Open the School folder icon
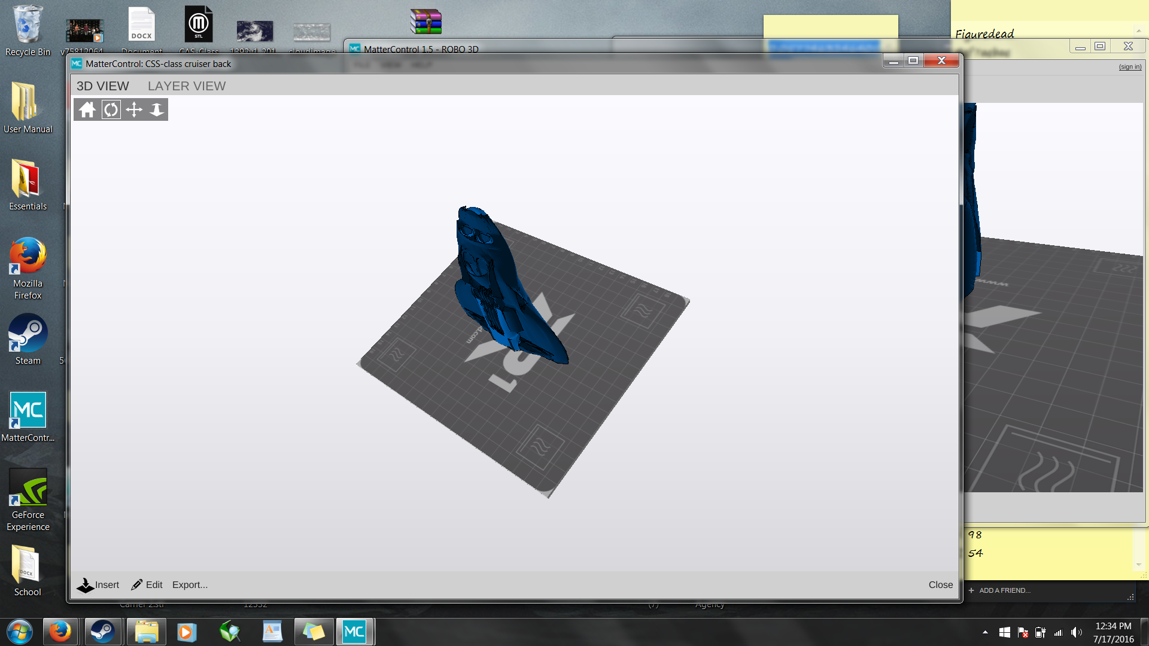The image size is (1149, 646). [x=28, y=571]
